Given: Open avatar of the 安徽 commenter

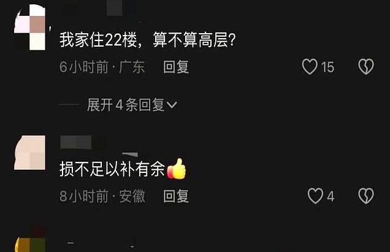Looking at the screenshot, I should click(x=30, y=153).
